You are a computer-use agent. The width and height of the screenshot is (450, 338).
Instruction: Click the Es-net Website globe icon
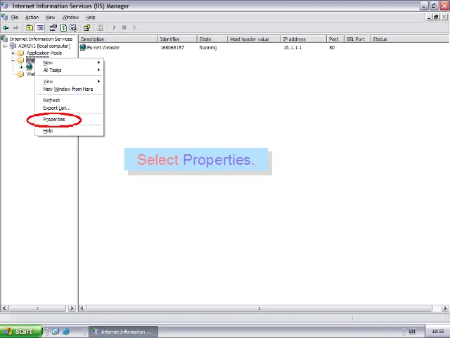(83, 48)
